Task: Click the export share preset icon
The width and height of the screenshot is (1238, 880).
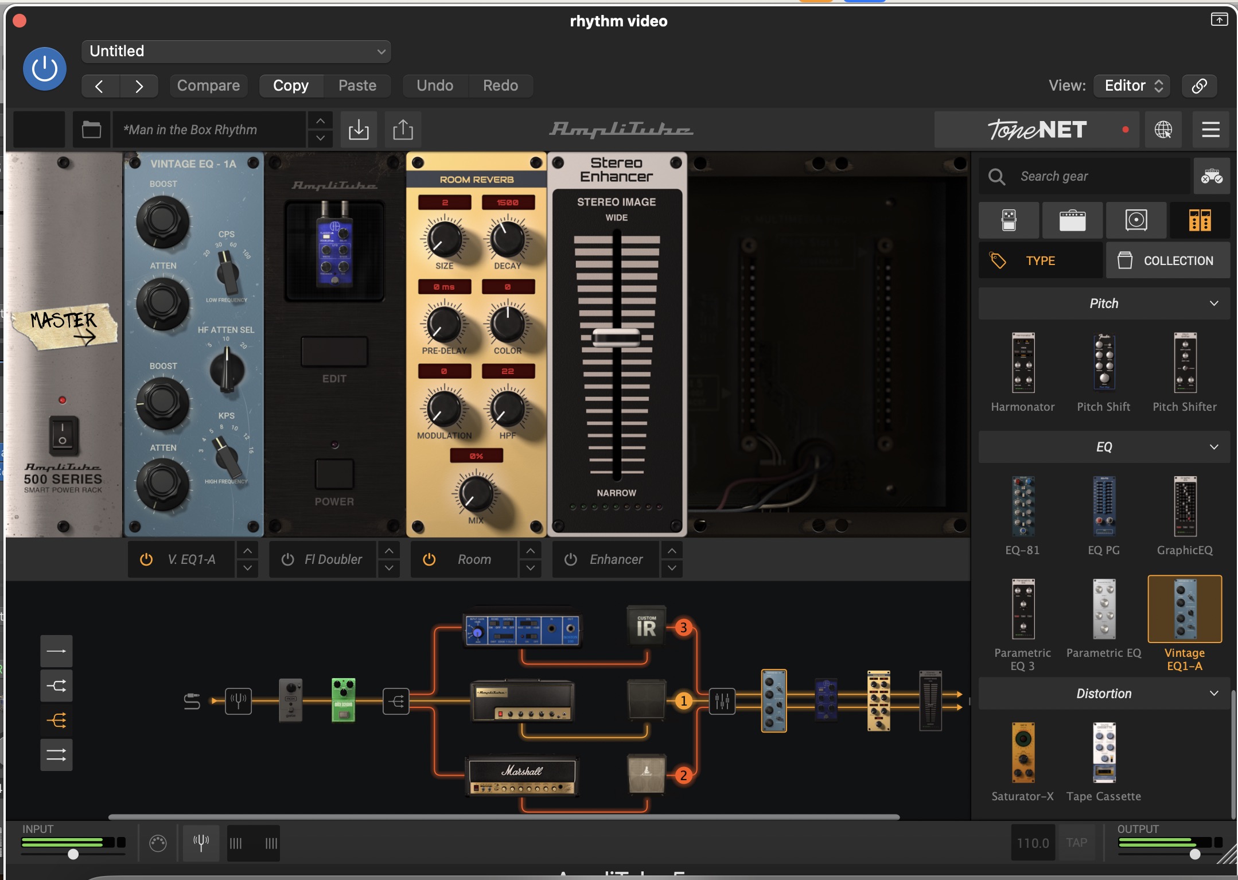Action: click(403, 130)
